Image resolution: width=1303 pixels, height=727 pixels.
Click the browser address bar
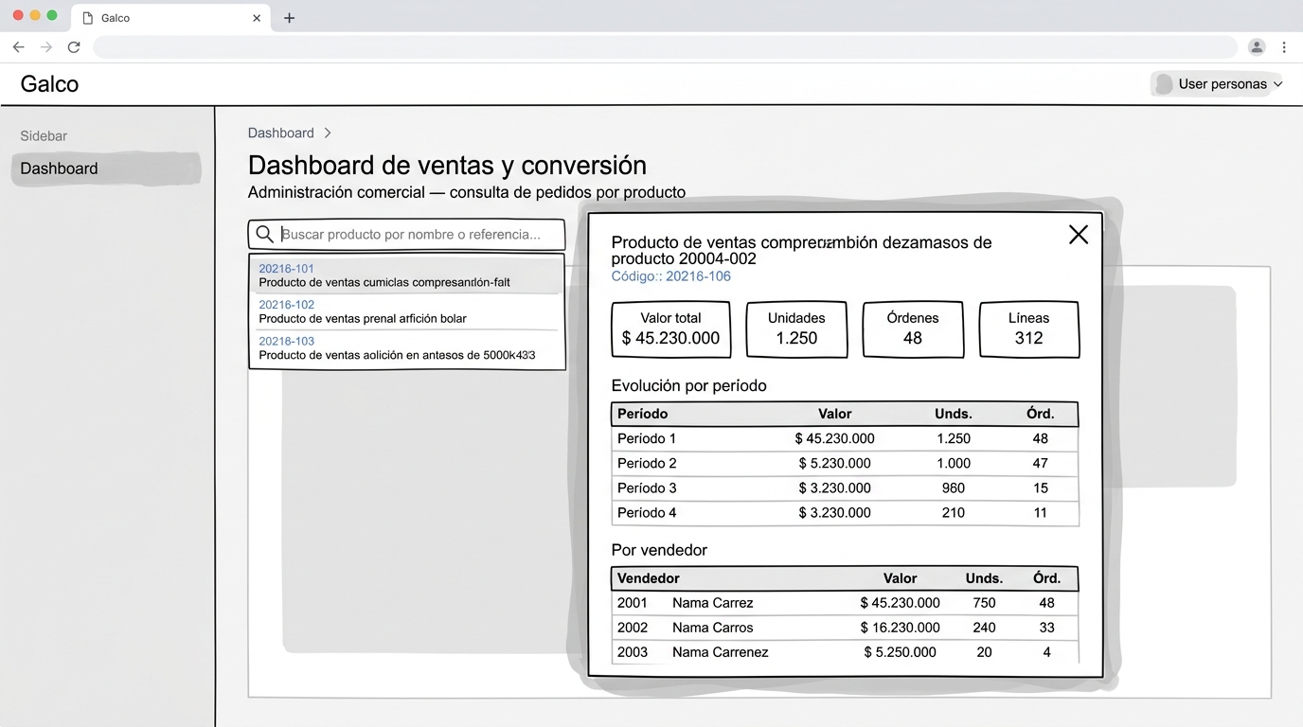[665, 46]
